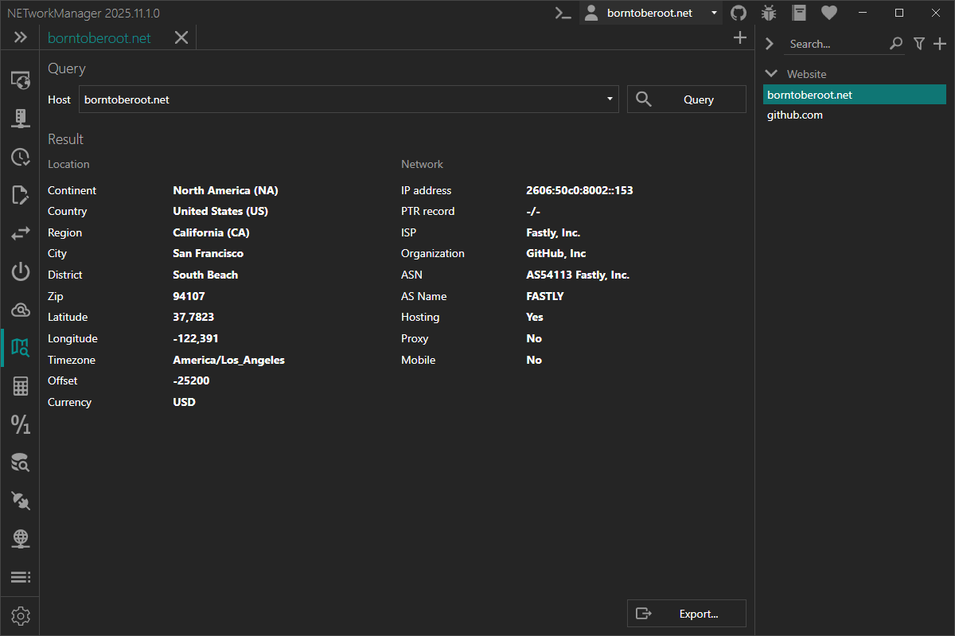Collapse the Website profile group
The height and width of the screenshot is (636, 955).
click(x=770, y=74)
